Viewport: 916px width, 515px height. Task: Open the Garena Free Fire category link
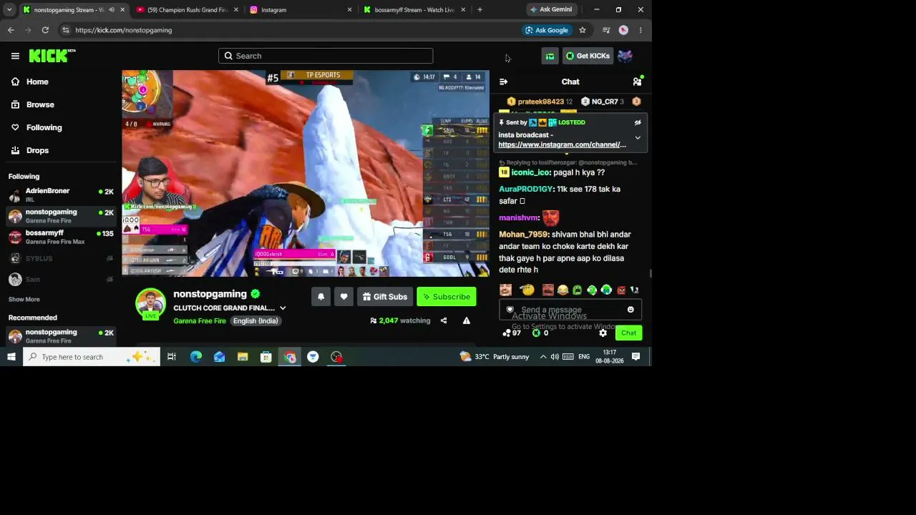200,321
